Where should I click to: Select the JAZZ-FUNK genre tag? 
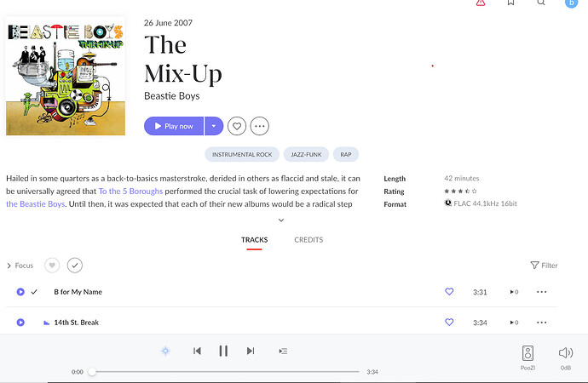coord(306,154)
